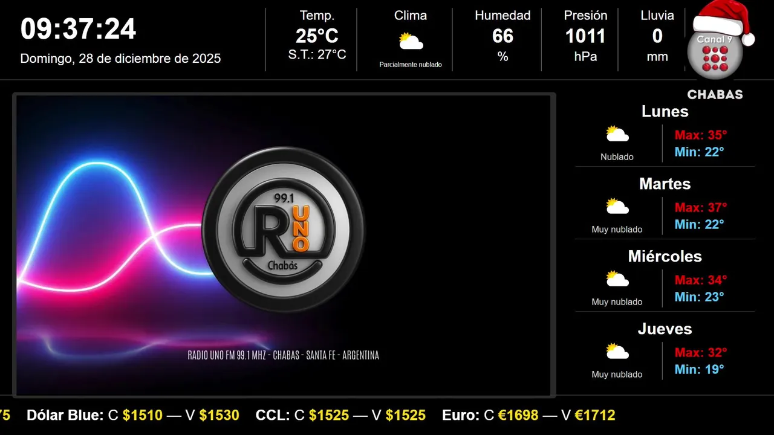The image size is (774, 435).
Task: Click Dólar Blue buy price $1510
Action: (143, 416)
